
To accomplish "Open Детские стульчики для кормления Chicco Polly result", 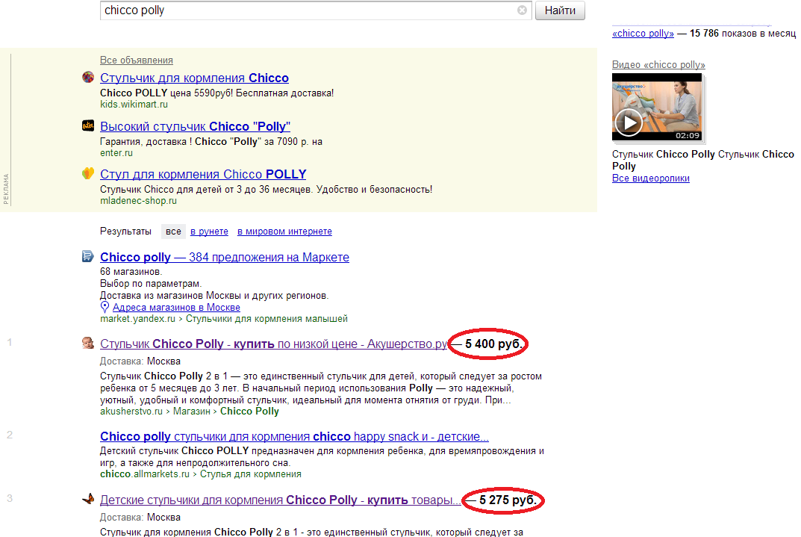I will click(x=280, y=500).
